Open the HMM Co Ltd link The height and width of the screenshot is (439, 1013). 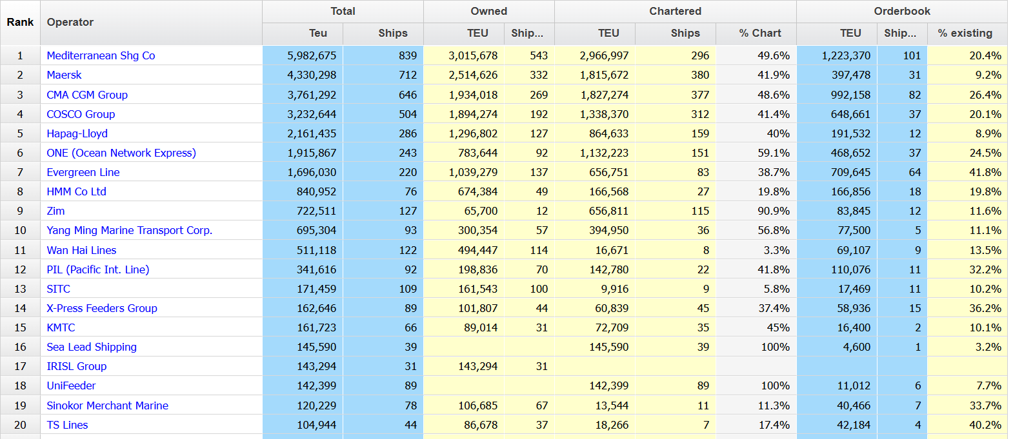click(76, 191)
